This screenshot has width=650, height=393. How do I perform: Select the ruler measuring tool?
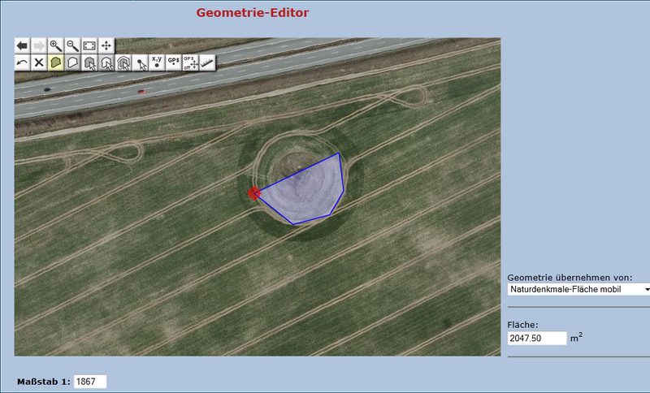206,62
